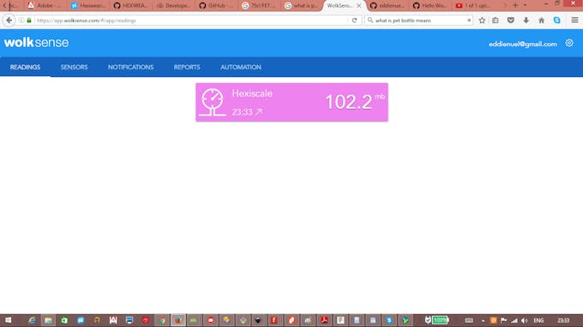Click the volume speaker tray icon

(524, 320)
